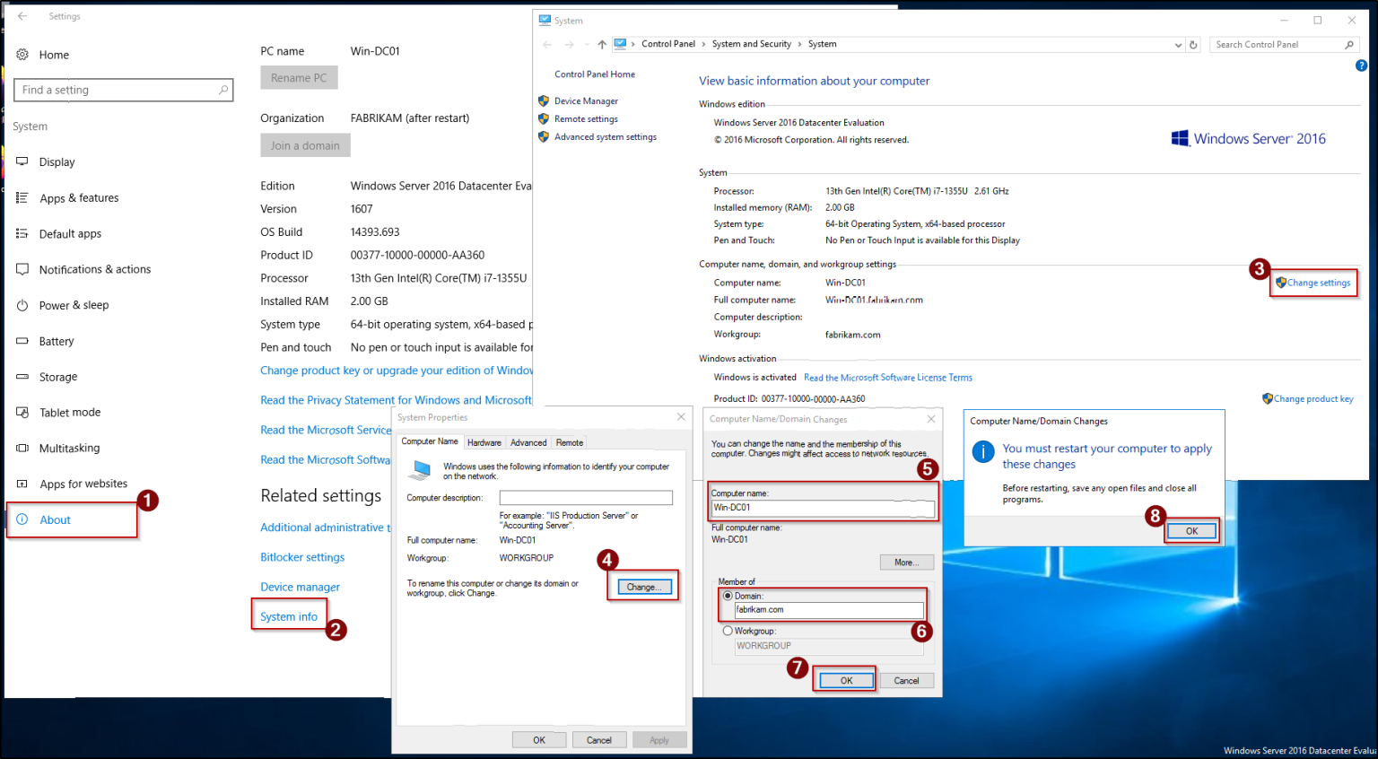Select the Workgroup radio button
Viewport: 1378px width, 759px height.
(727, 631)
